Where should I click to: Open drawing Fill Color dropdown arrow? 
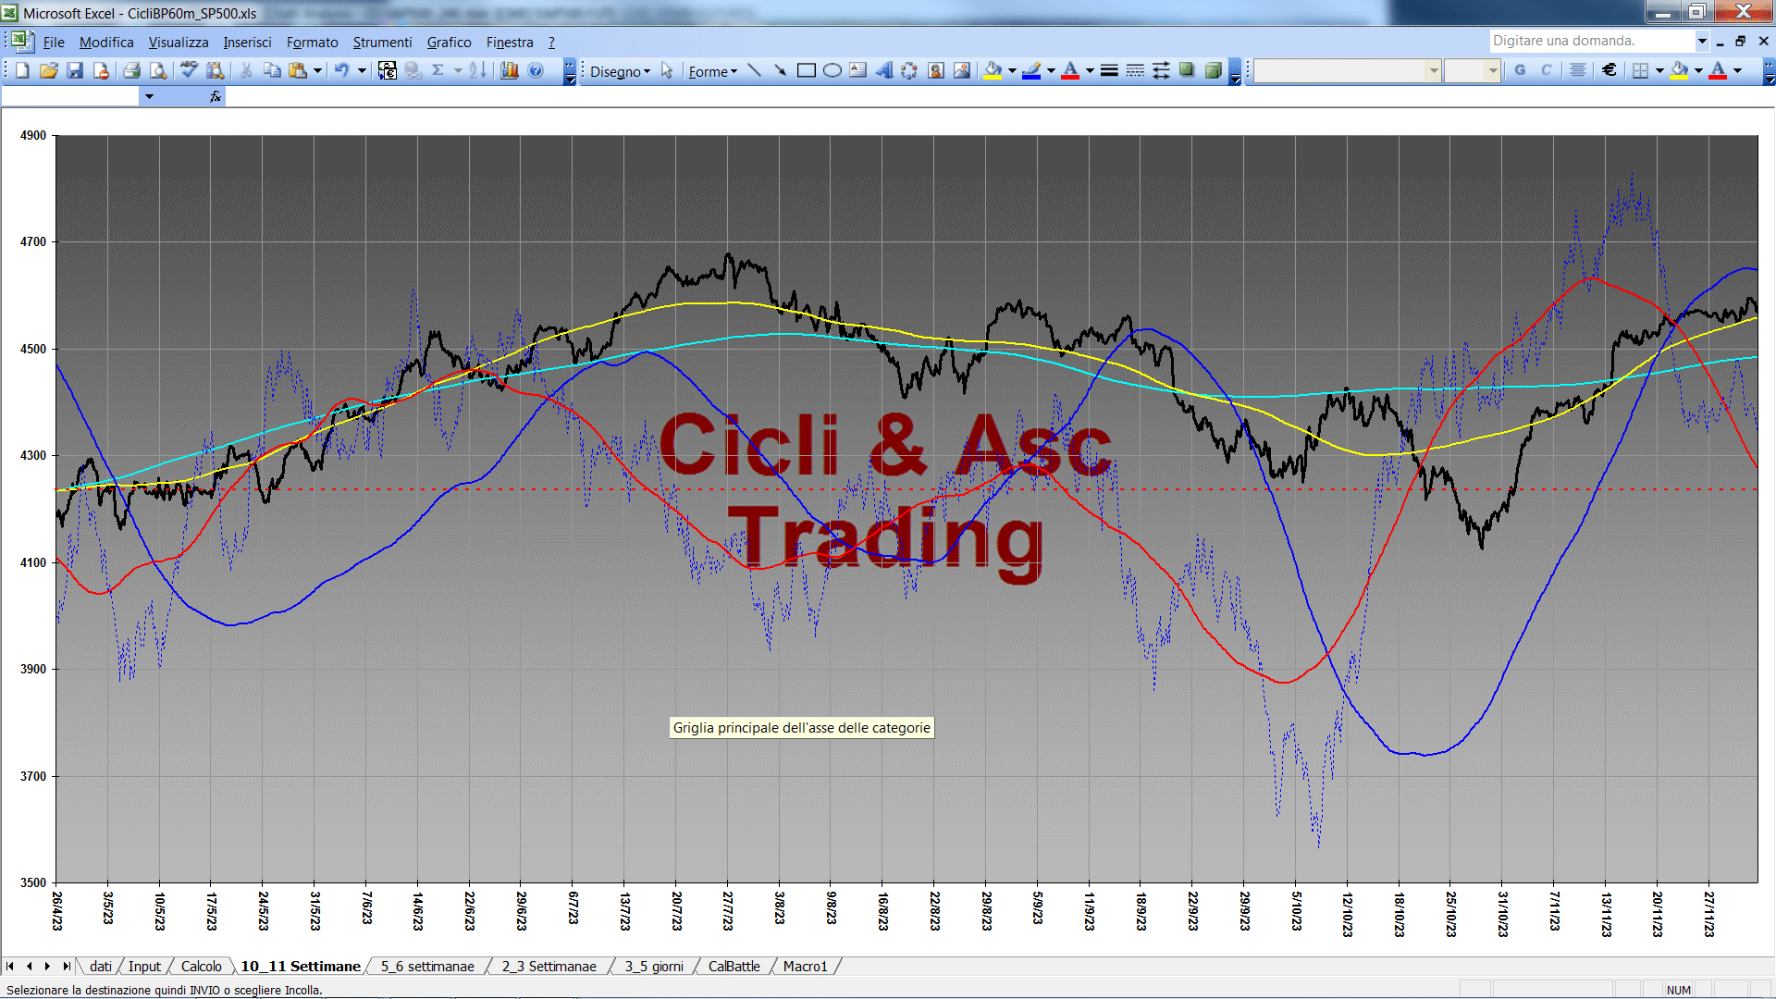coord(1012,70)
